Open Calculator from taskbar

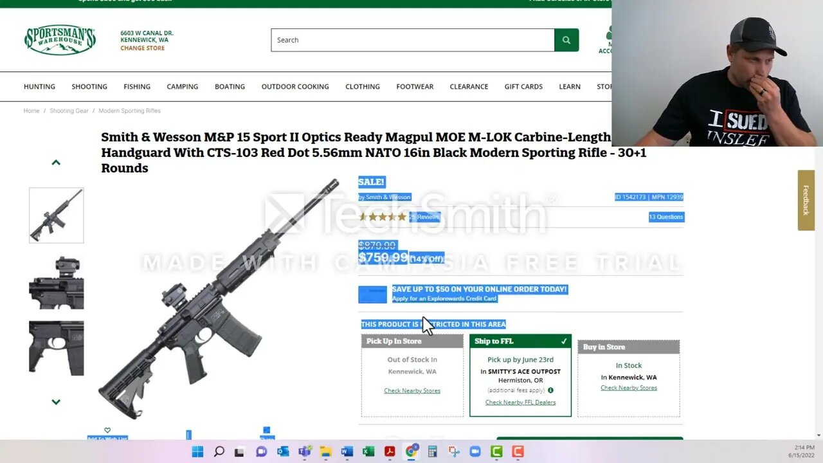[432, 451]
